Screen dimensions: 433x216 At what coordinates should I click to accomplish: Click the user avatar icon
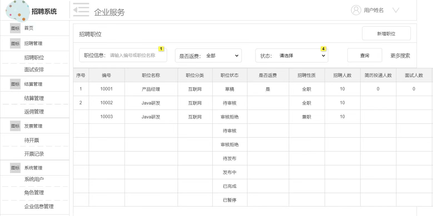pyautogui.click(x=356, y=10)
